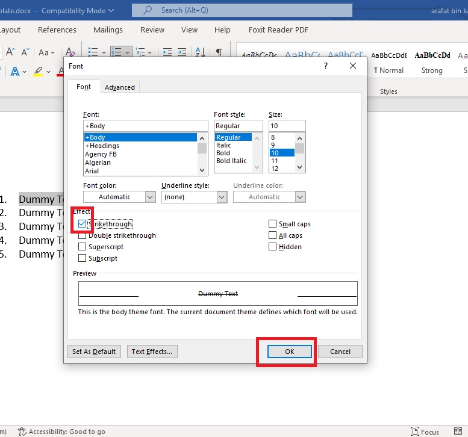Click the Focus mode icon
Screen dimensions: 468x437
(415, 432)
